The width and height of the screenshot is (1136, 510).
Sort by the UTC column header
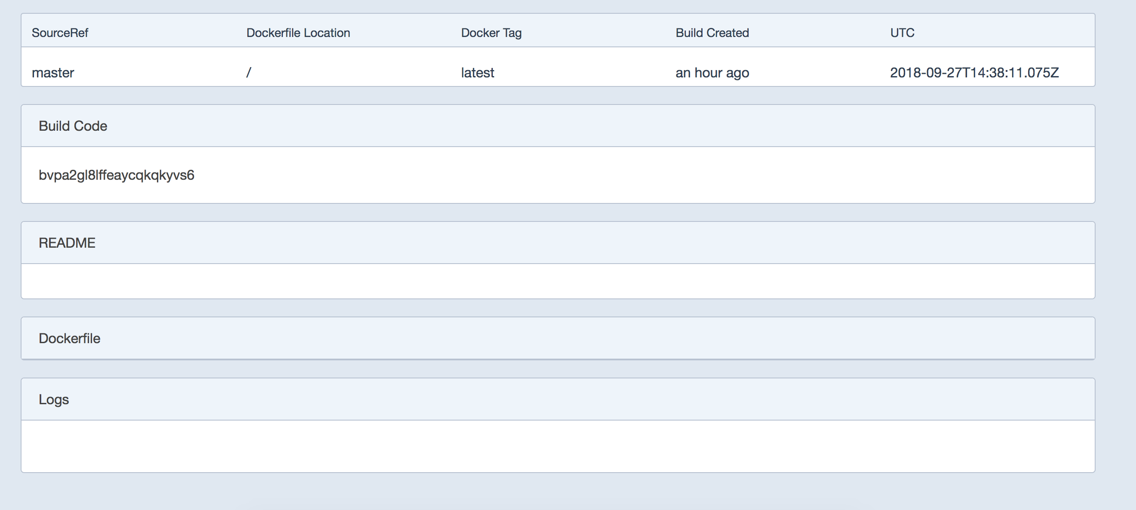(901, 32)
